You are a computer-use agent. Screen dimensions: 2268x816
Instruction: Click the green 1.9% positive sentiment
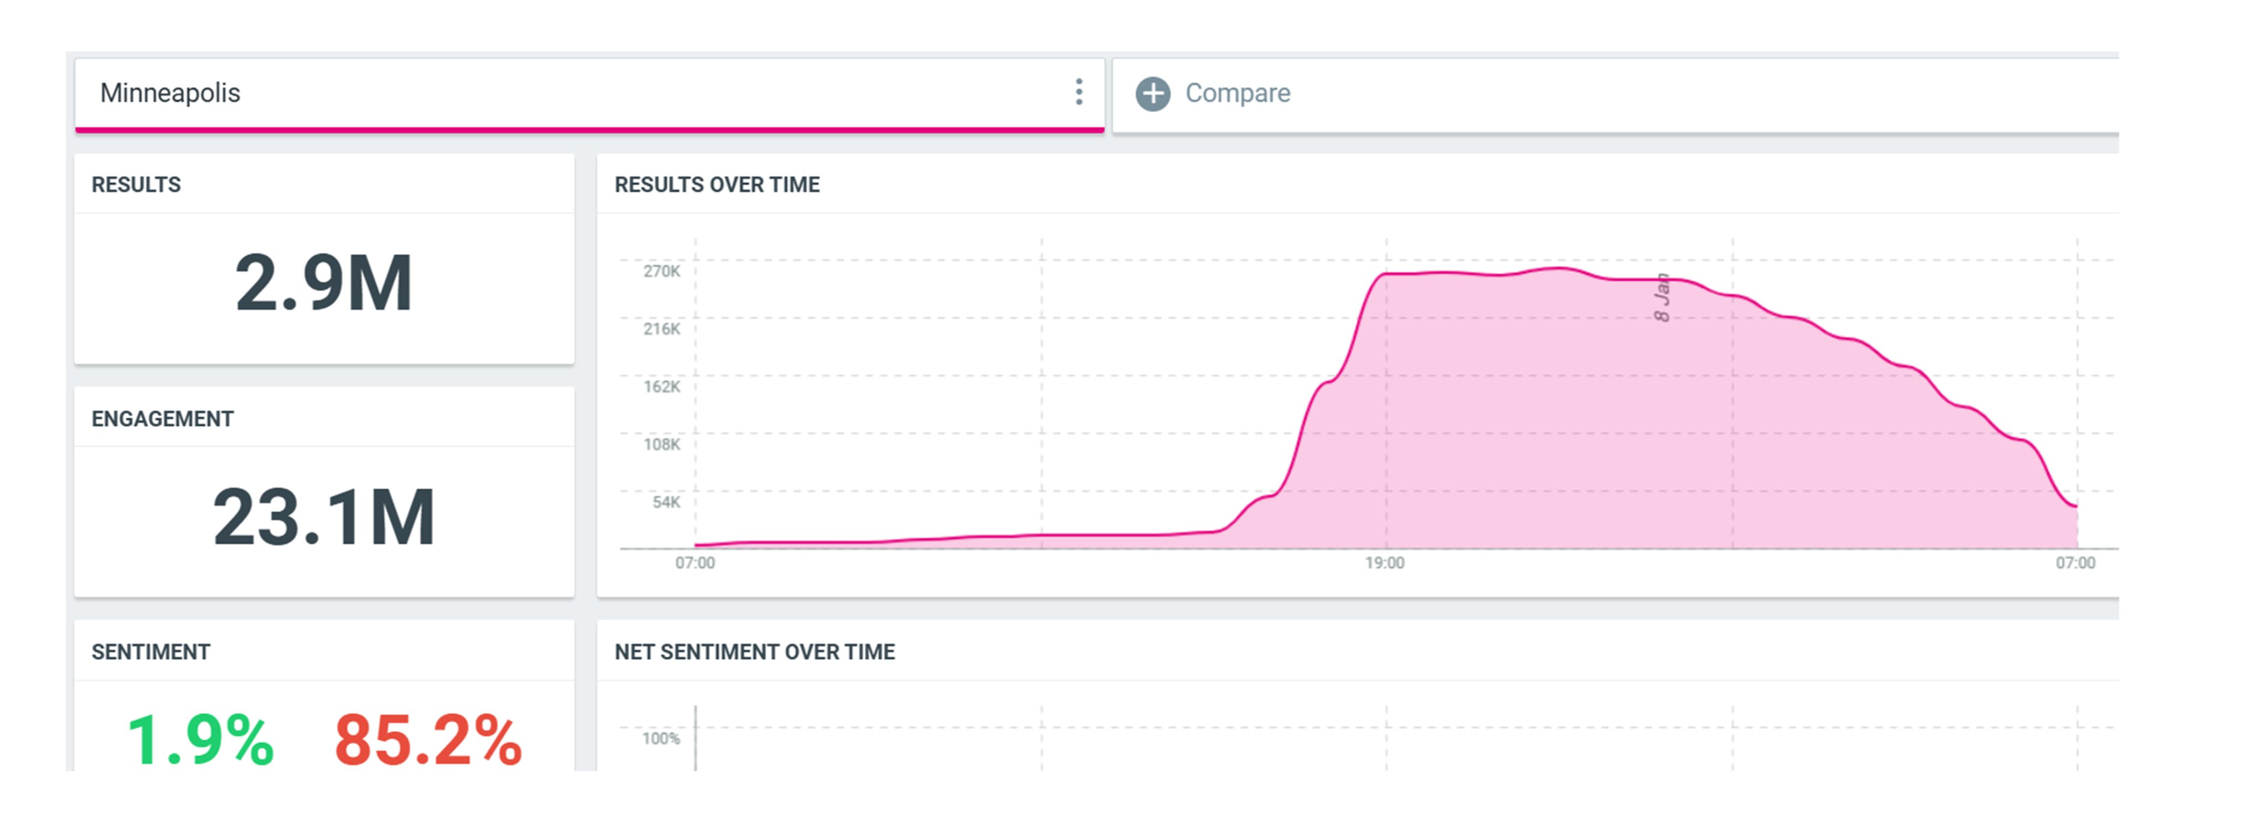tap(201, 740)
